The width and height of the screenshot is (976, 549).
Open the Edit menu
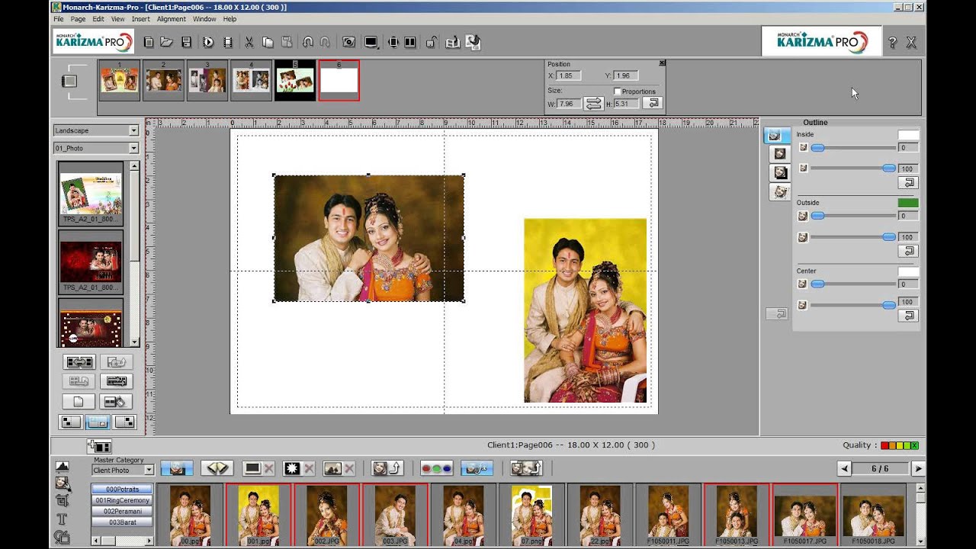(98, 19)
